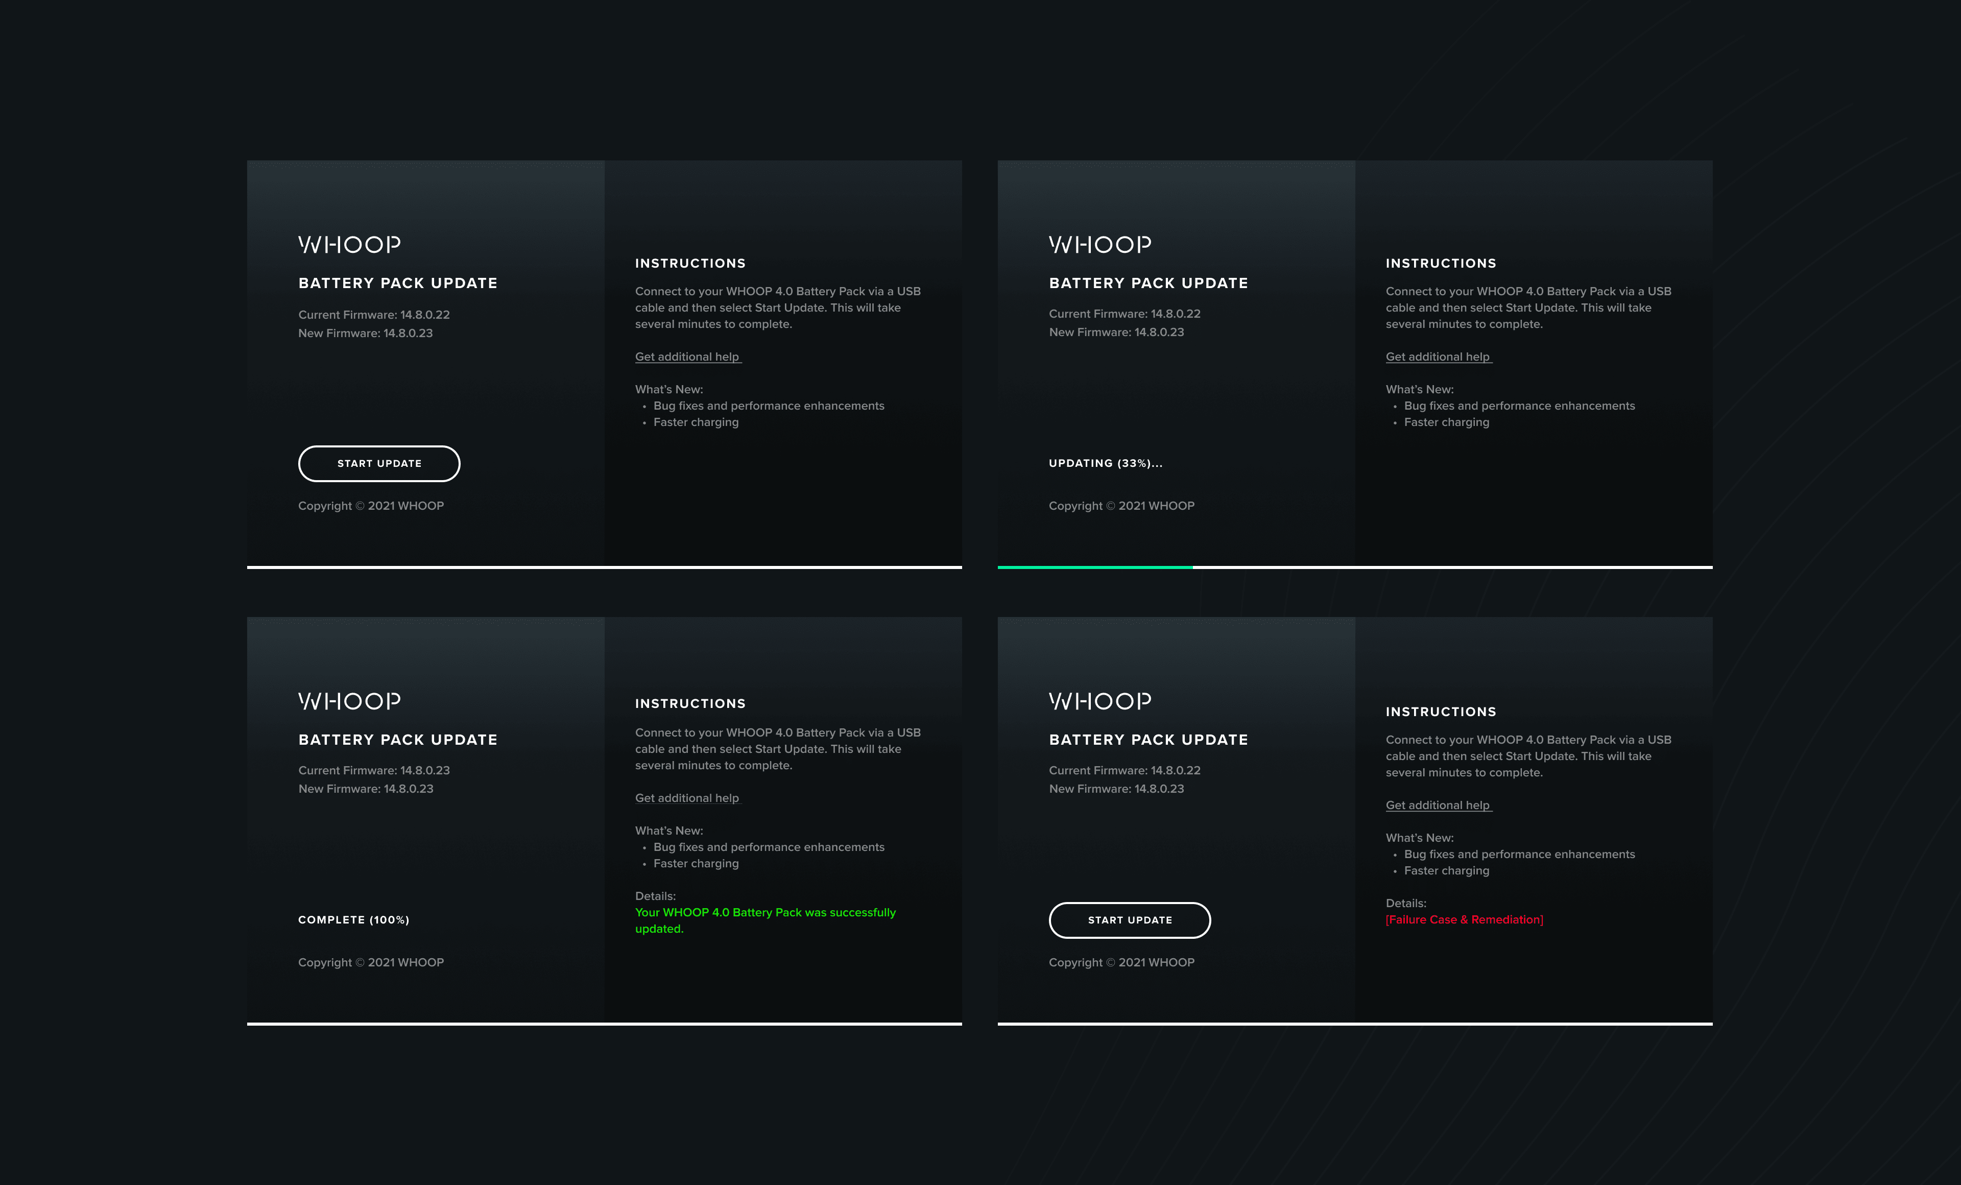Click the green portion of the progress bar

[x=1094, y=567]
